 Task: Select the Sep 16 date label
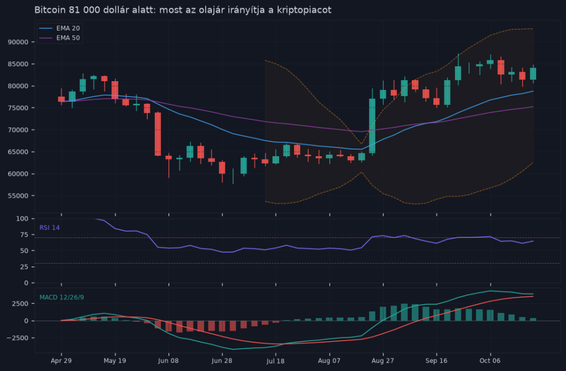[x=437, y=361]
